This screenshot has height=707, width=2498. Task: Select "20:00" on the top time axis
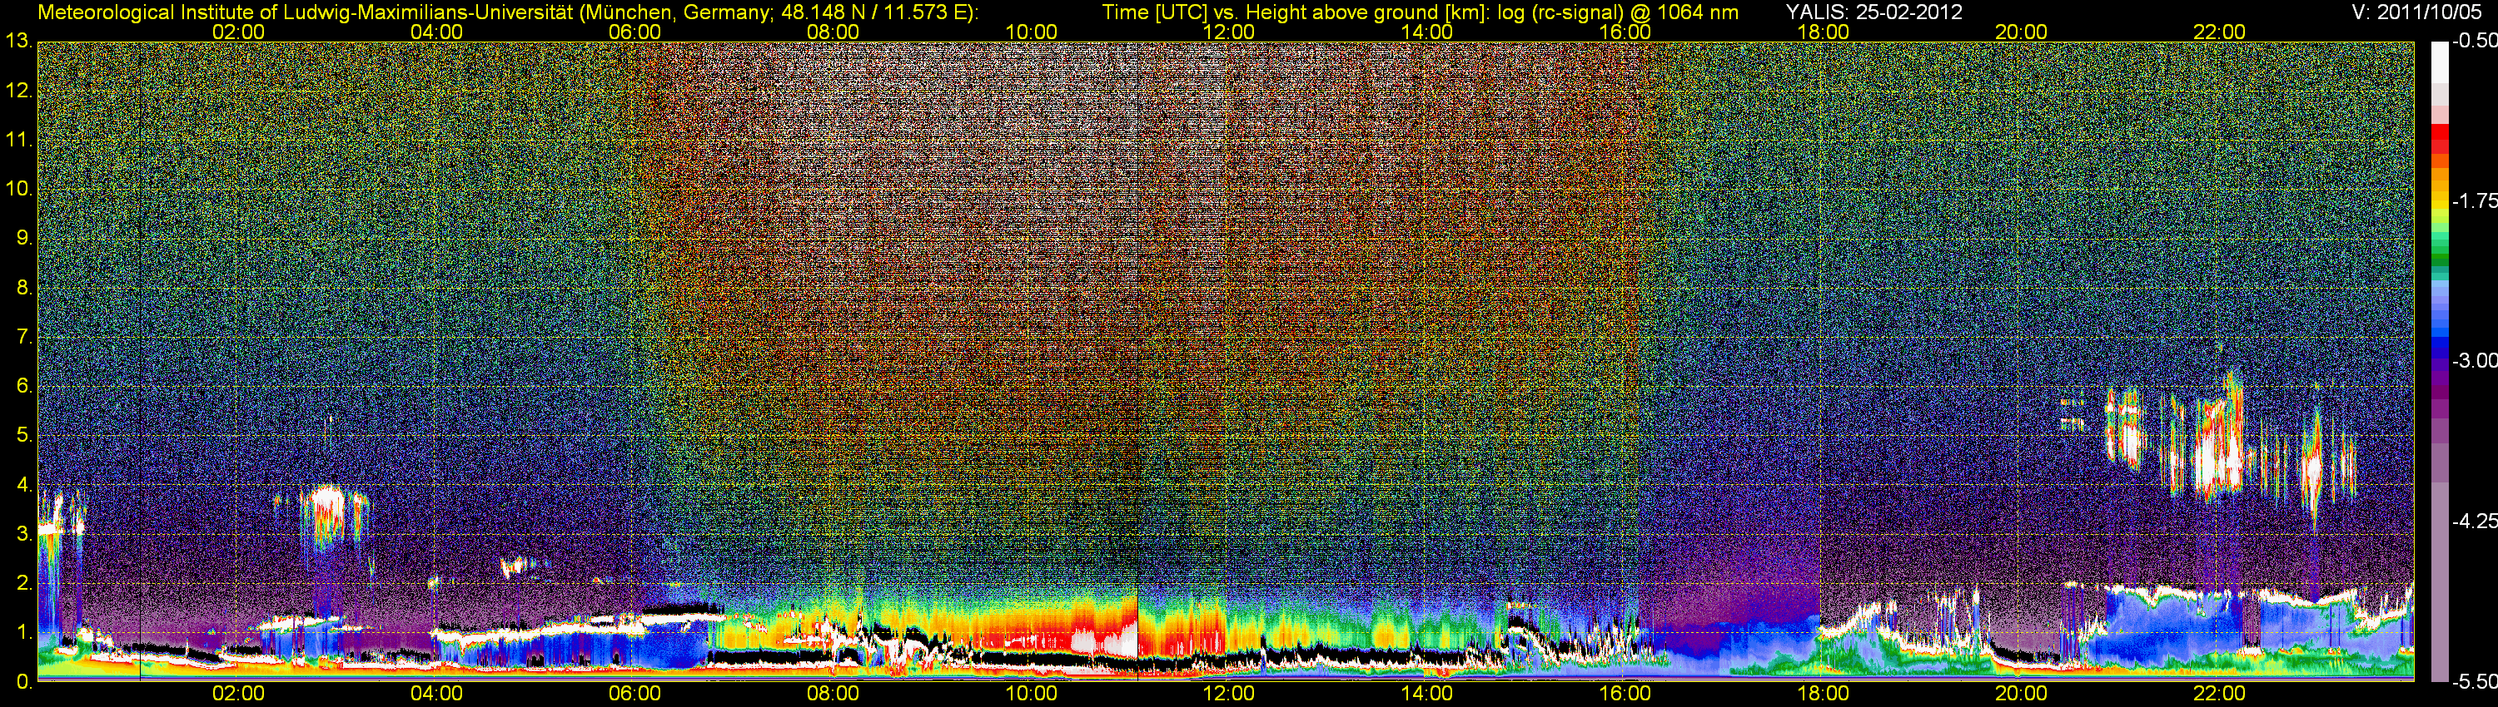pyautogui.click(x=2021, y=32)
